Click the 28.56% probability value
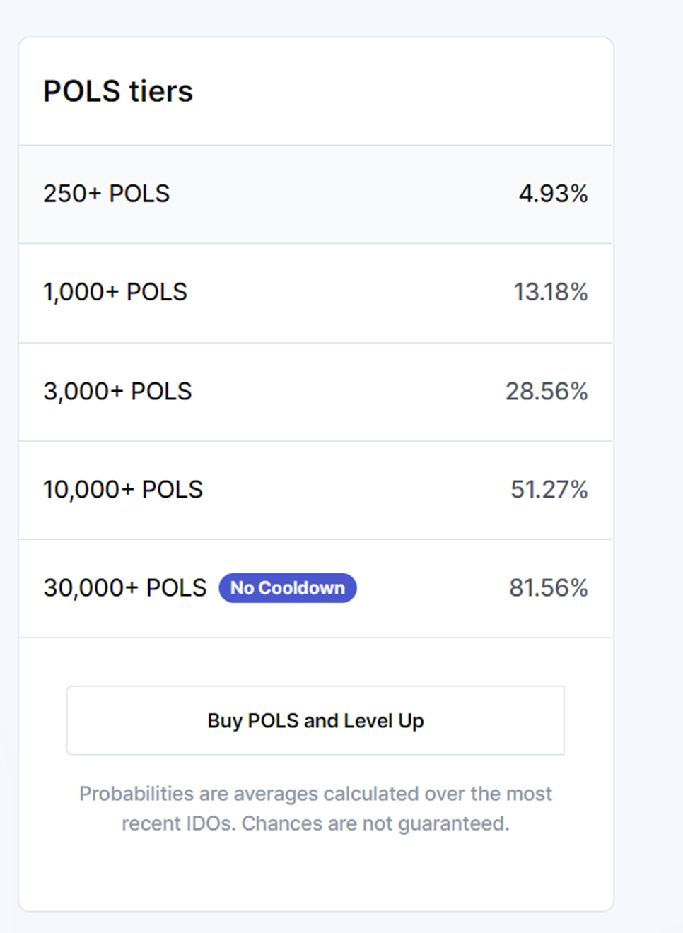683x933 pixels. coord(547,391)
